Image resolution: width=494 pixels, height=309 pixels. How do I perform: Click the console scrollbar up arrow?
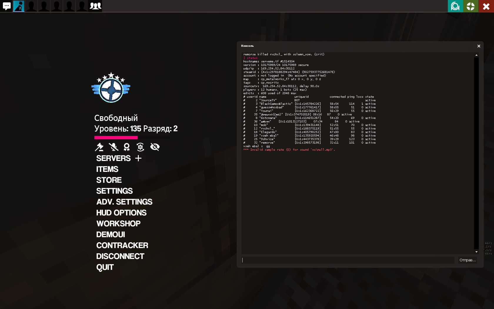click(x=476, y=55)
